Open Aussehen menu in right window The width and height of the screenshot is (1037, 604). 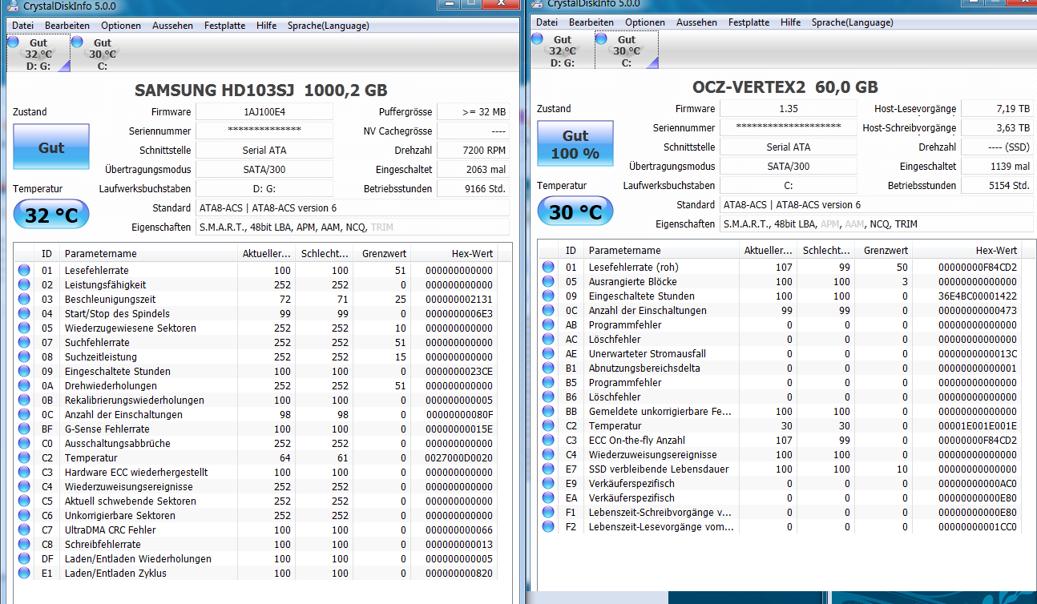[696, 22]
